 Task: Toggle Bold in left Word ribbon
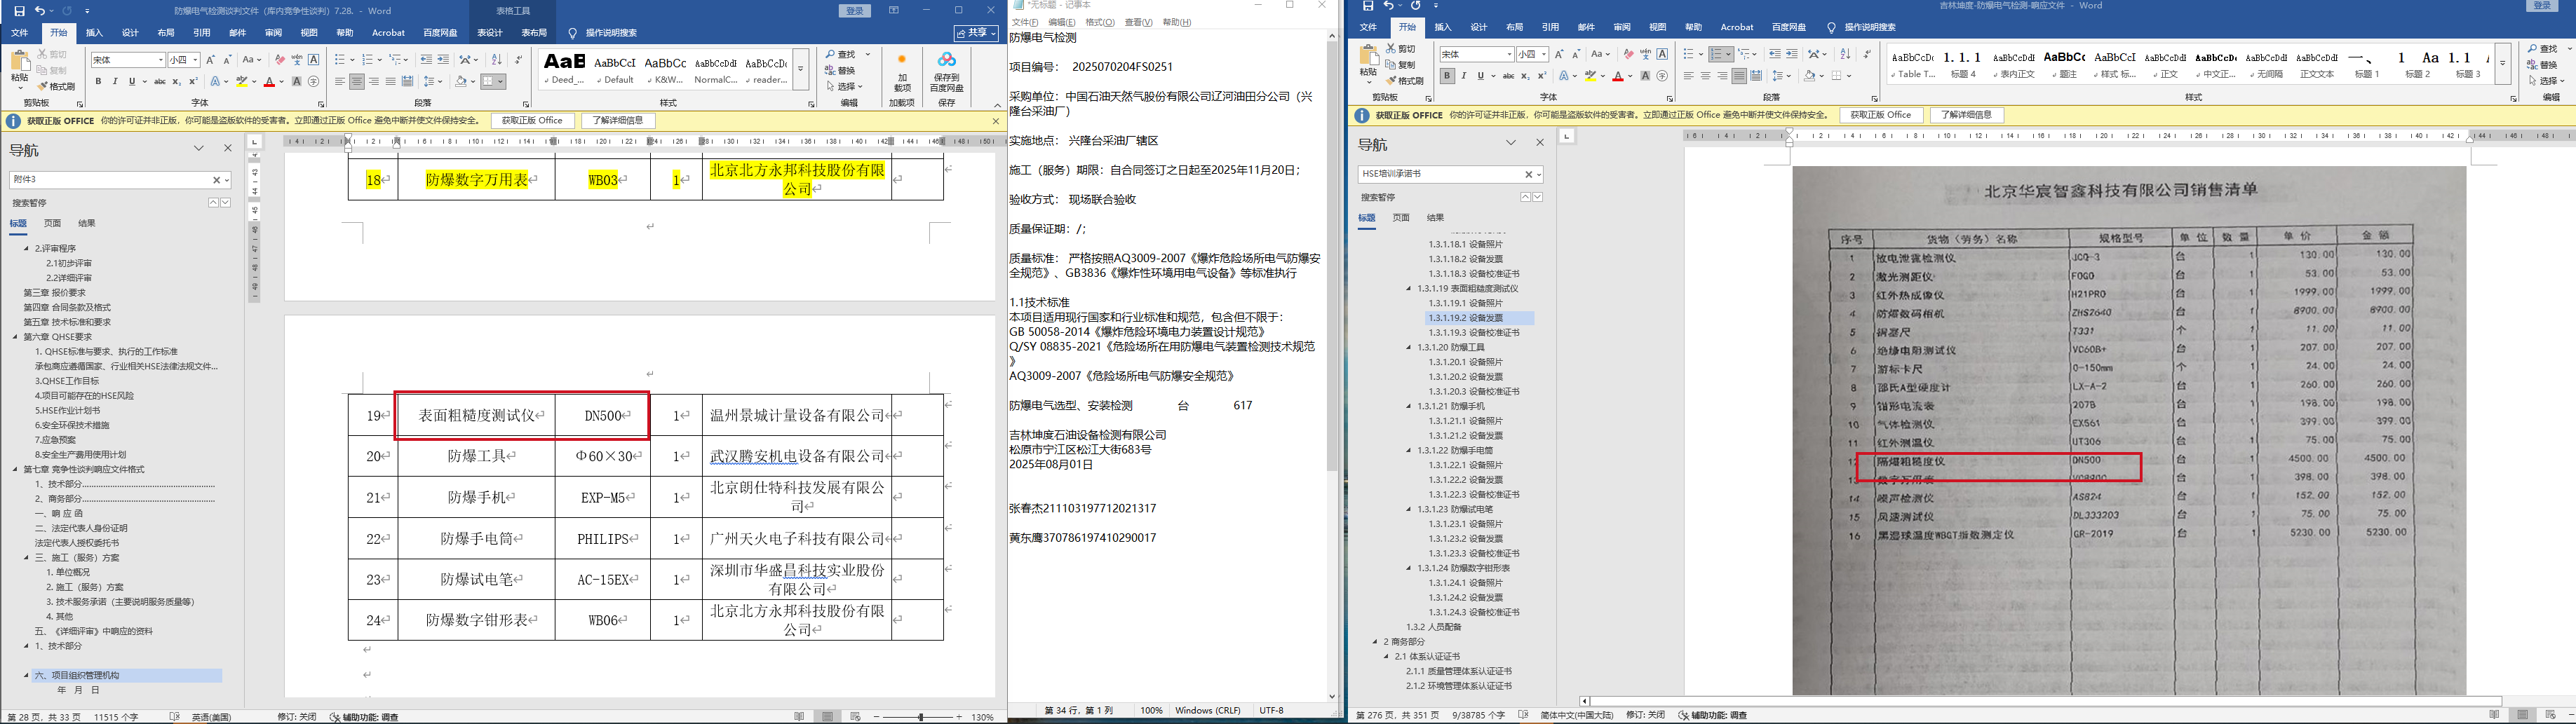point(99,82)
